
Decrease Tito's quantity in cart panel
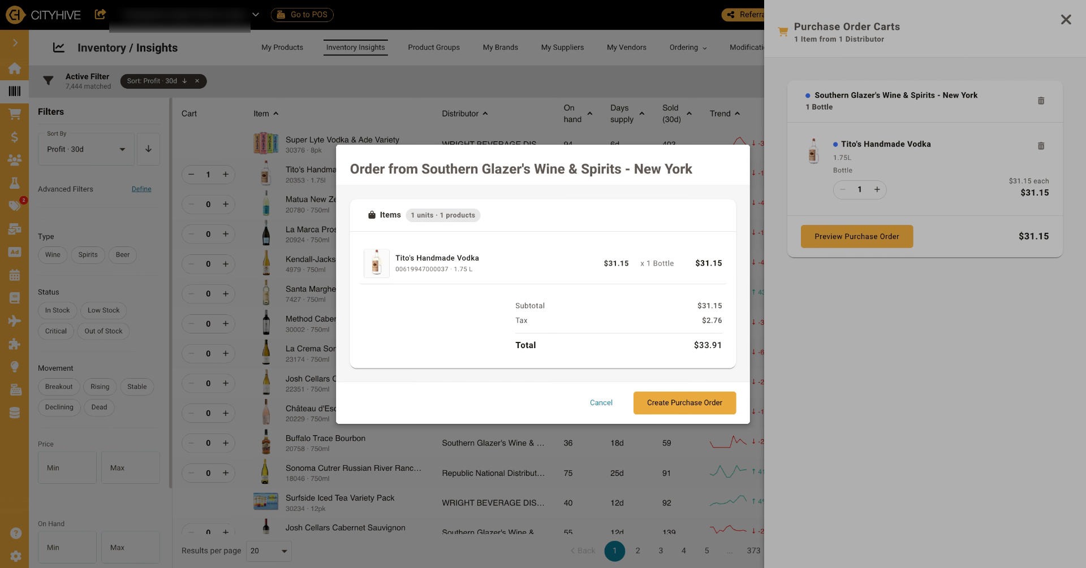pyautogui.click(x=843, y=190)
